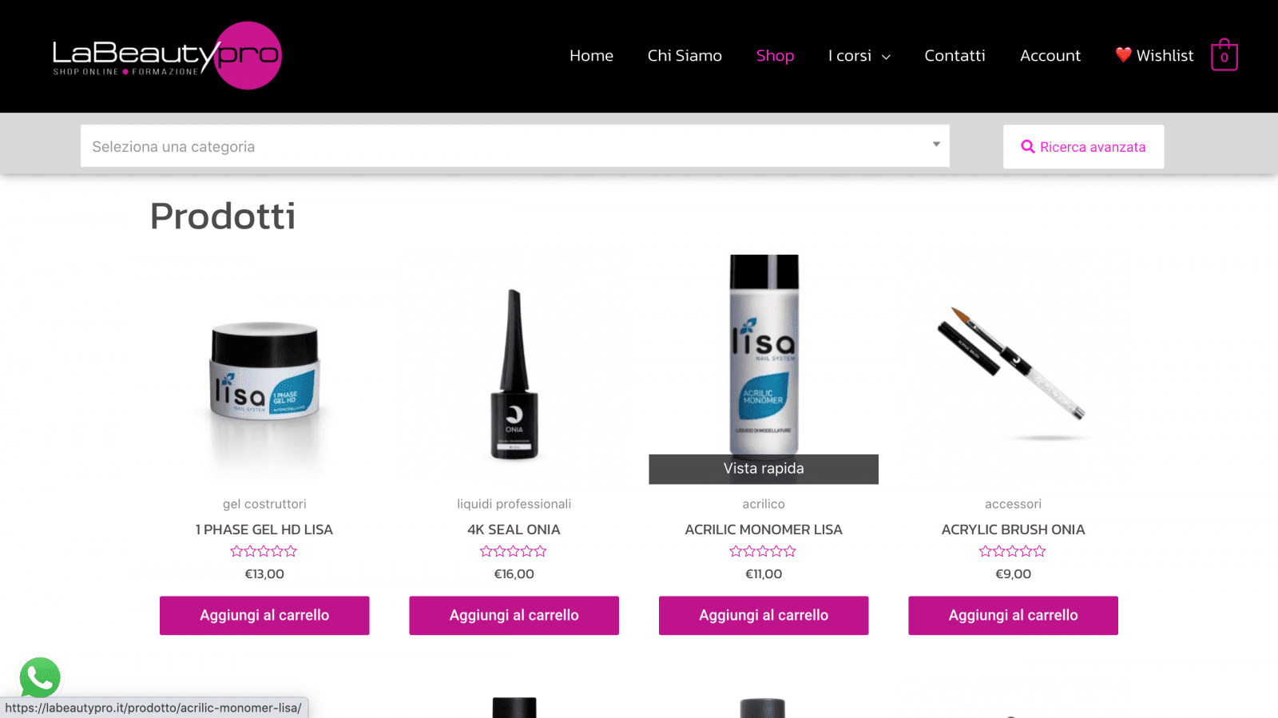The width and height of the screenshot is (1278, 718).
Task: Add Acrilic Monomer Lisa to cart
Action: [764, 615]
